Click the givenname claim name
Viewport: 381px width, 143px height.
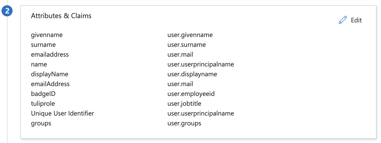pyautogui.click(x=47, y=35)
